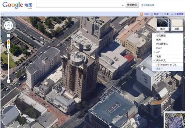Click the 地图 text beside Google logo

pyautogui.click(x=28, y=5)
